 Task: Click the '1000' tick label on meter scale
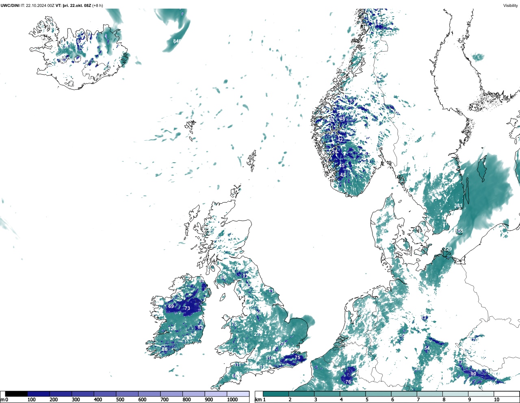[x=232, y=400]
